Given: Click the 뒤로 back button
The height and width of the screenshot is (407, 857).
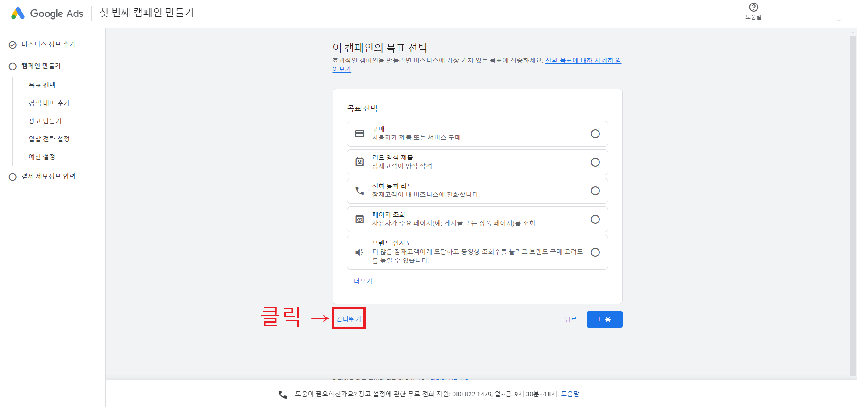Looking at the screenshot, I should point(570,319).
